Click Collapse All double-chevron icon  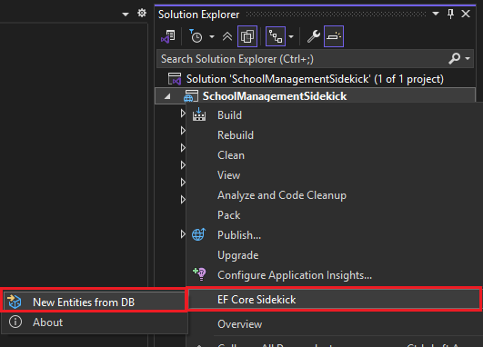coord(227,36)
